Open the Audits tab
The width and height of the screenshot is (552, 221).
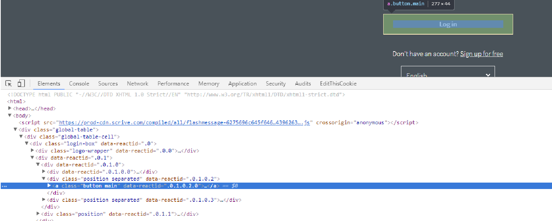[x=303, y=84]
